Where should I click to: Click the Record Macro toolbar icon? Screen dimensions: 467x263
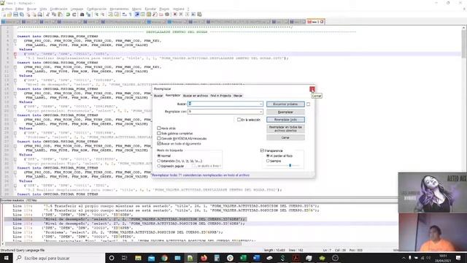coord(175,15)
